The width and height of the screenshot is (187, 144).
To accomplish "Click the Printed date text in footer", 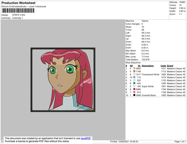I will click(x=124, y=142).
